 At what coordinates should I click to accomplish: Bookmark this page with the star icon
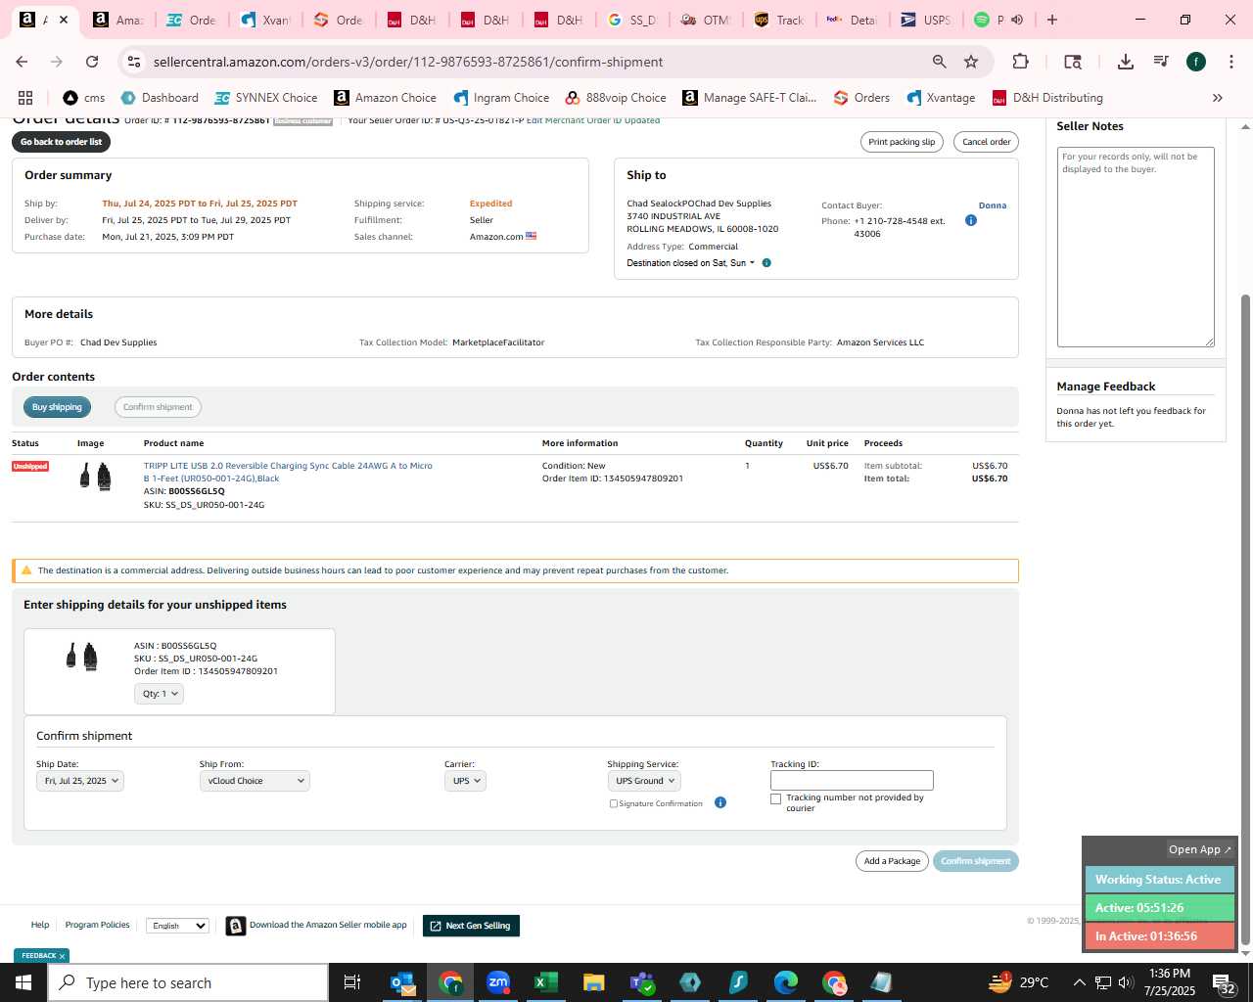pos(971,62)
